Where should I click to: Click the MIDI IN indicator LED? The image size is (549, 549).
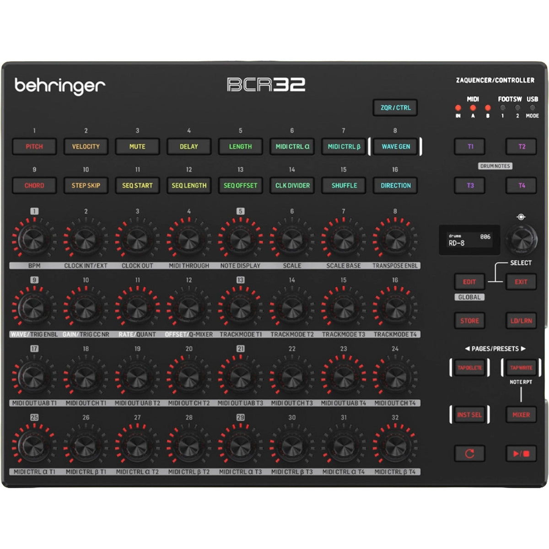coord(458,108)
